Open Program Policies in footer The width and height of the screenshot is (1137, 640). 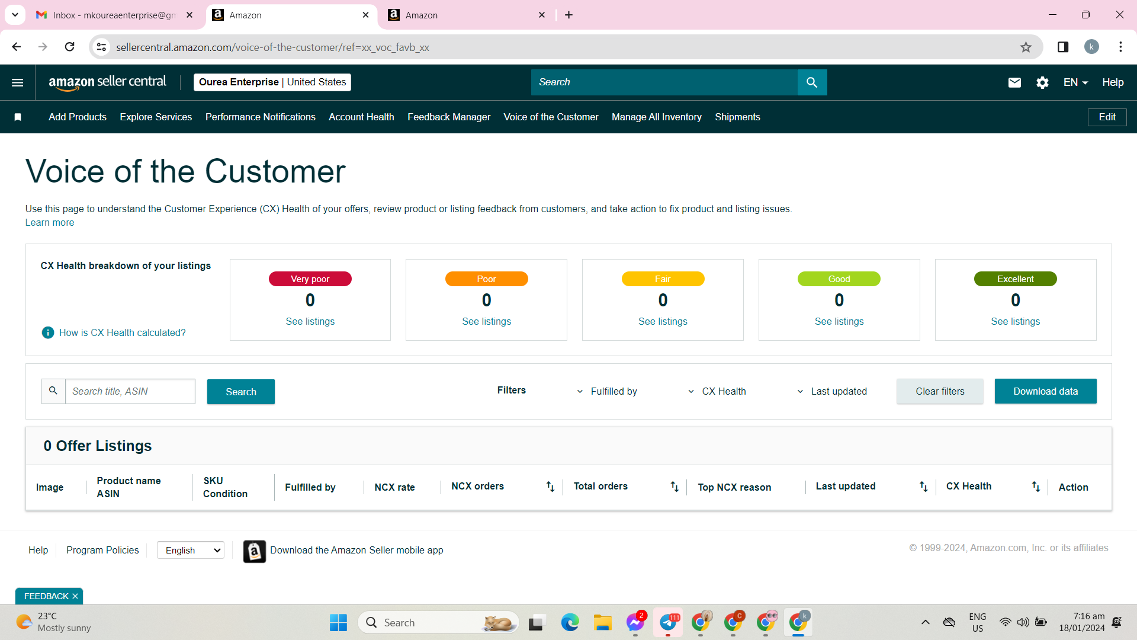pos(102,551)
